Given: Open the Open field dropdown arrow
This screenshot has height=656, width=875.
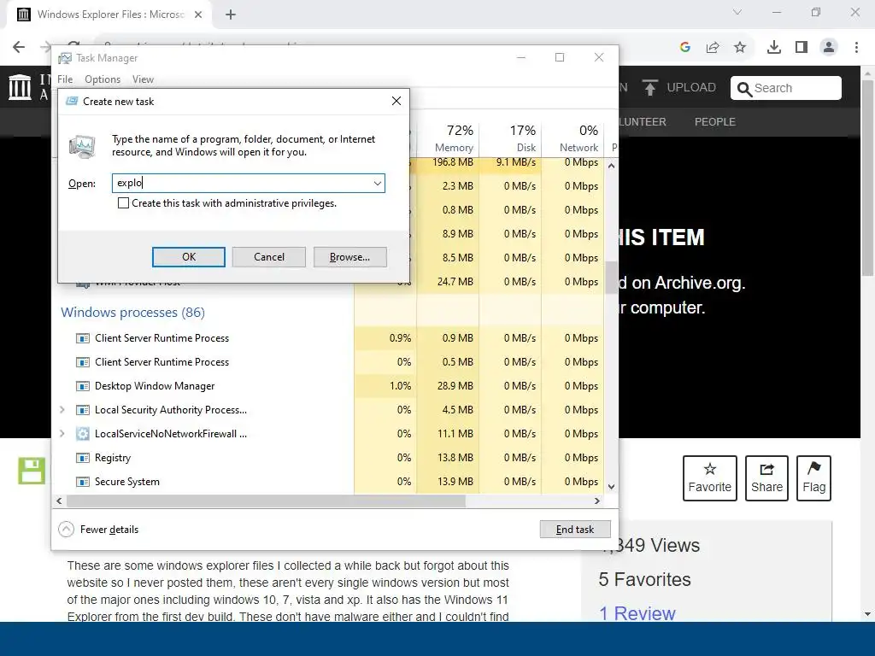Looking at the screenshot, I should 377,184.
